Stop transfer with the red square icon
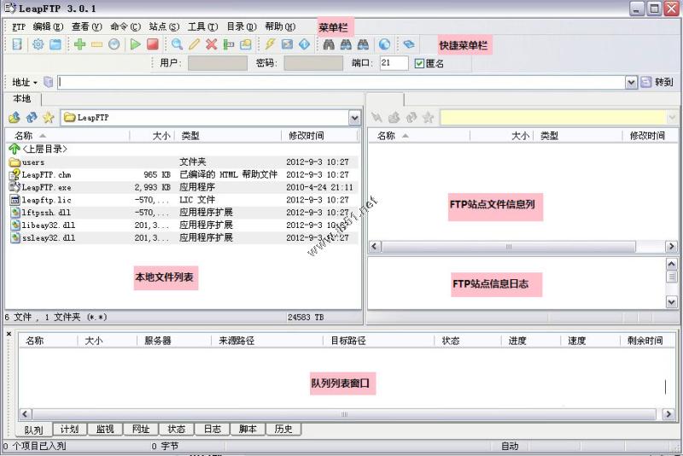The width and height of the screenshot is (683, 456). (153, 44)
